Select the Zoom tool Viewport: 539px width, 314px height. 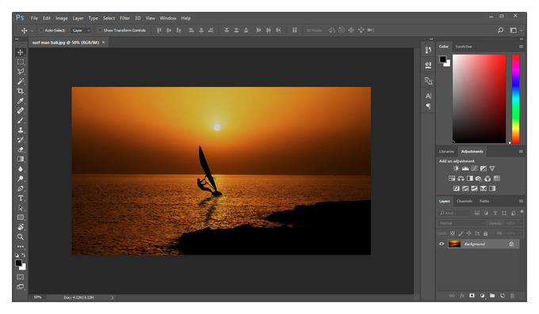(x=21, y=236)
